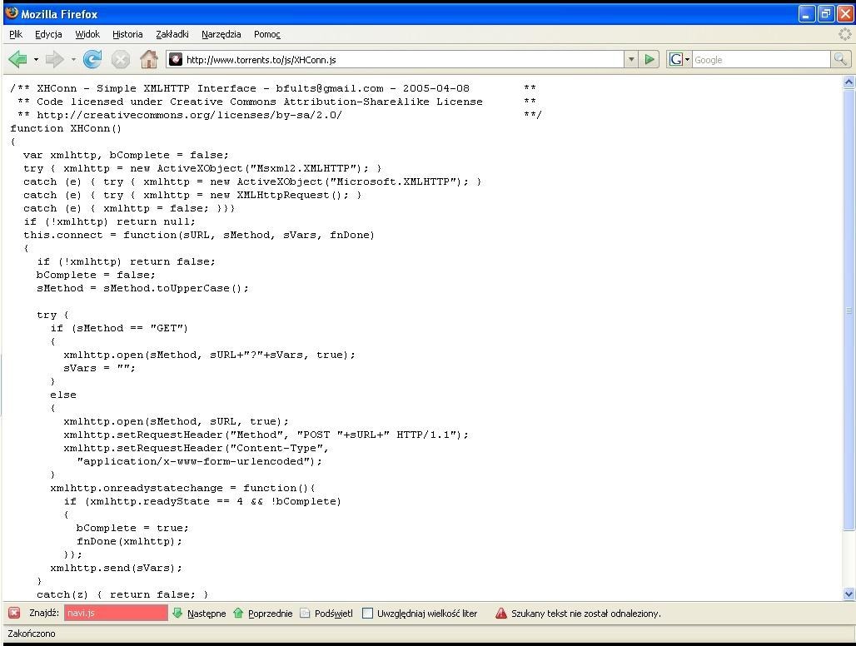Toggle 'Uwzględniaj wielkość liter' checkbox
Screen dimensions: 856x646
tap(368, 614)
